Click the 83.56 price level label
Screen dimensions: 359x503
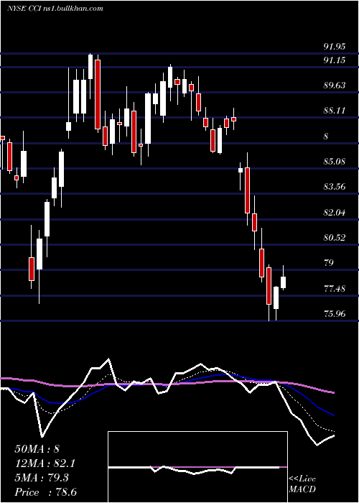point(335,186)
